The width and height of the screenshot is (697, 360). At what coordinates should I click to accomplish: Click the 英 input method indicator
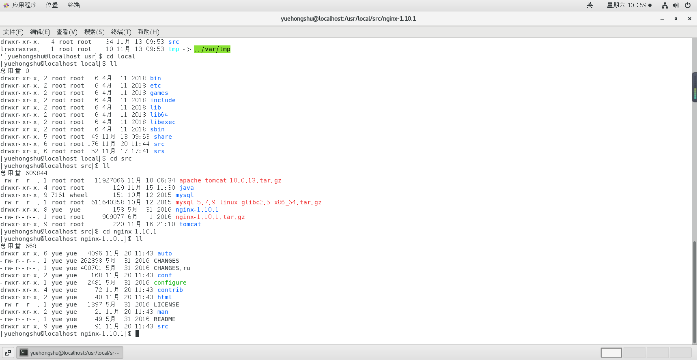tap(589, 5)
